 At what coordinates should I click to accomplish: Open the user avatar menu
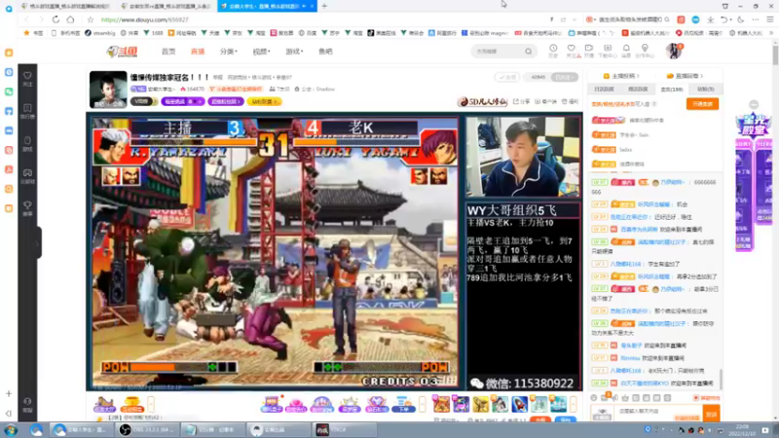[x=674, y=51]
